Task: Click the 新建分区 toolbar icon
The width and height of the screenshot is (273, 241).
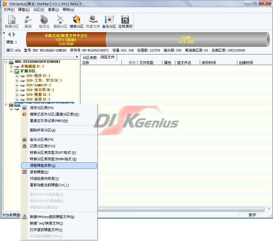Action: click(12, 19)
